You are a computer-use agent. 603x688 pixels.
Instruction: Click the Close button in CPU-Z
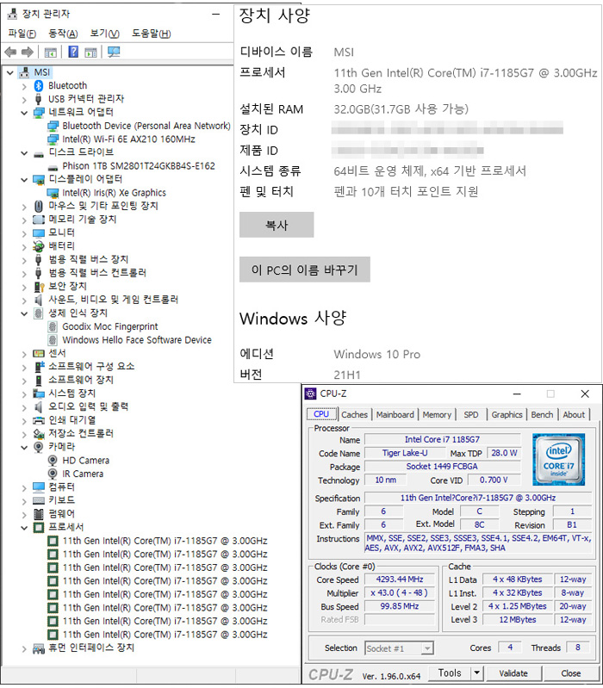pos(570,673)
